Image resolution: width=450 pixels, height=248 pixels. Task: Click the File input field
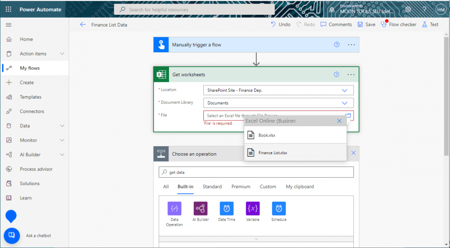[279, 116]
